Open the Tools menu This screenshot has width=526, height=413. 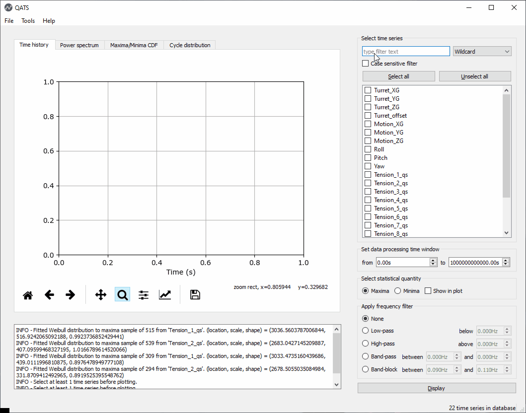(28, 21)
